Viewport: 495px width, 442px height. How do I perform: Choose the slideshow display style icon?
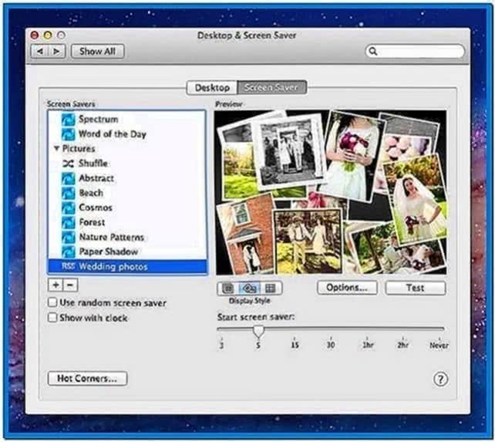(x=228, y=288)
